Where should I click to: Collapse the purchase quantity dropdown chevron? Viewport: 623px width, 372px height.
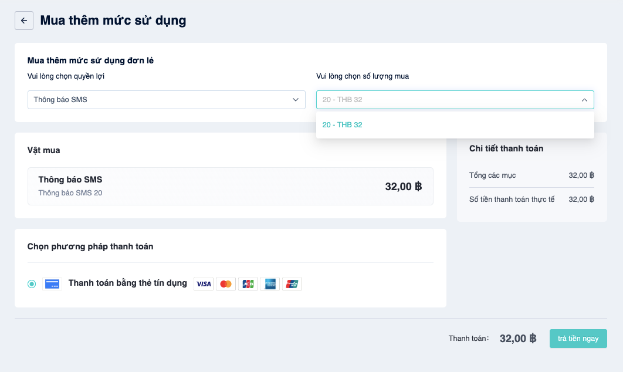[584, 100]
